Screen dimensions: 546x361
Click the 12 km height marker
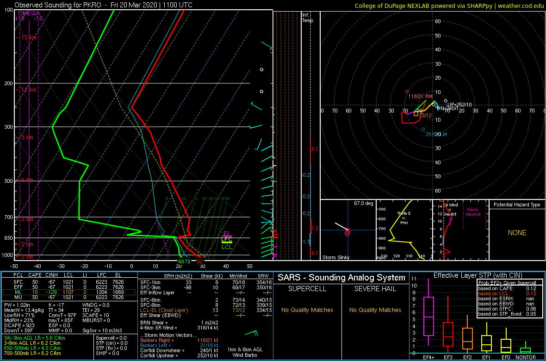(x=29, y=89)
